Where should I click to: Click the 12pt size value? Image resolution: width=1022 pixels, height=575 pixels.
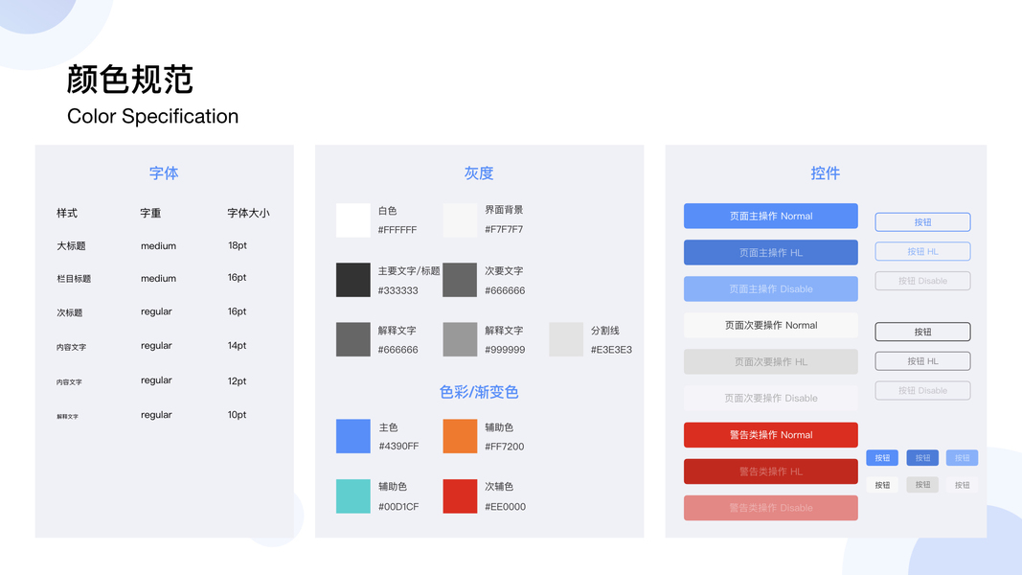(238, 380)
